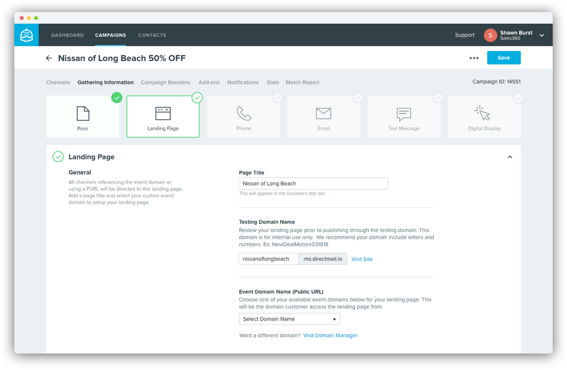Image resolution: width=567 pixels, height=370 pixels.
Task: Switch to the Gathering Information tab
Action: coord(106,82)
